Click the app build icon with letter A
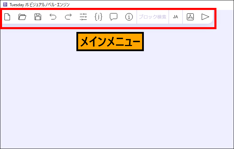The image size is (234, 149). pos(190,17)
